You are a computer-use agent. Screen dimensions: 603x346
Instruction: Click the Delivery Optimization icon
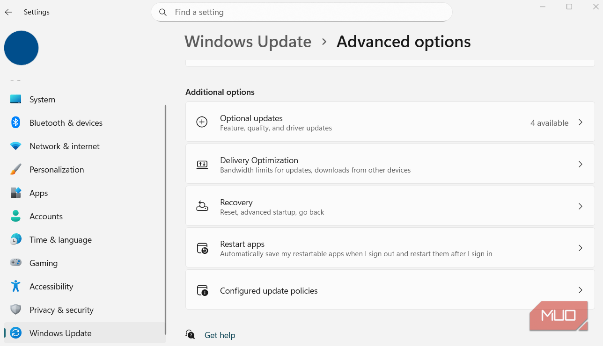click(x=202, y=164)
